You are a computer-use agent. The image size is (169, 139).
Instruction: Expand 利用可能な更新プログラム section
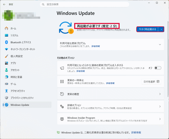click(160, 45)
